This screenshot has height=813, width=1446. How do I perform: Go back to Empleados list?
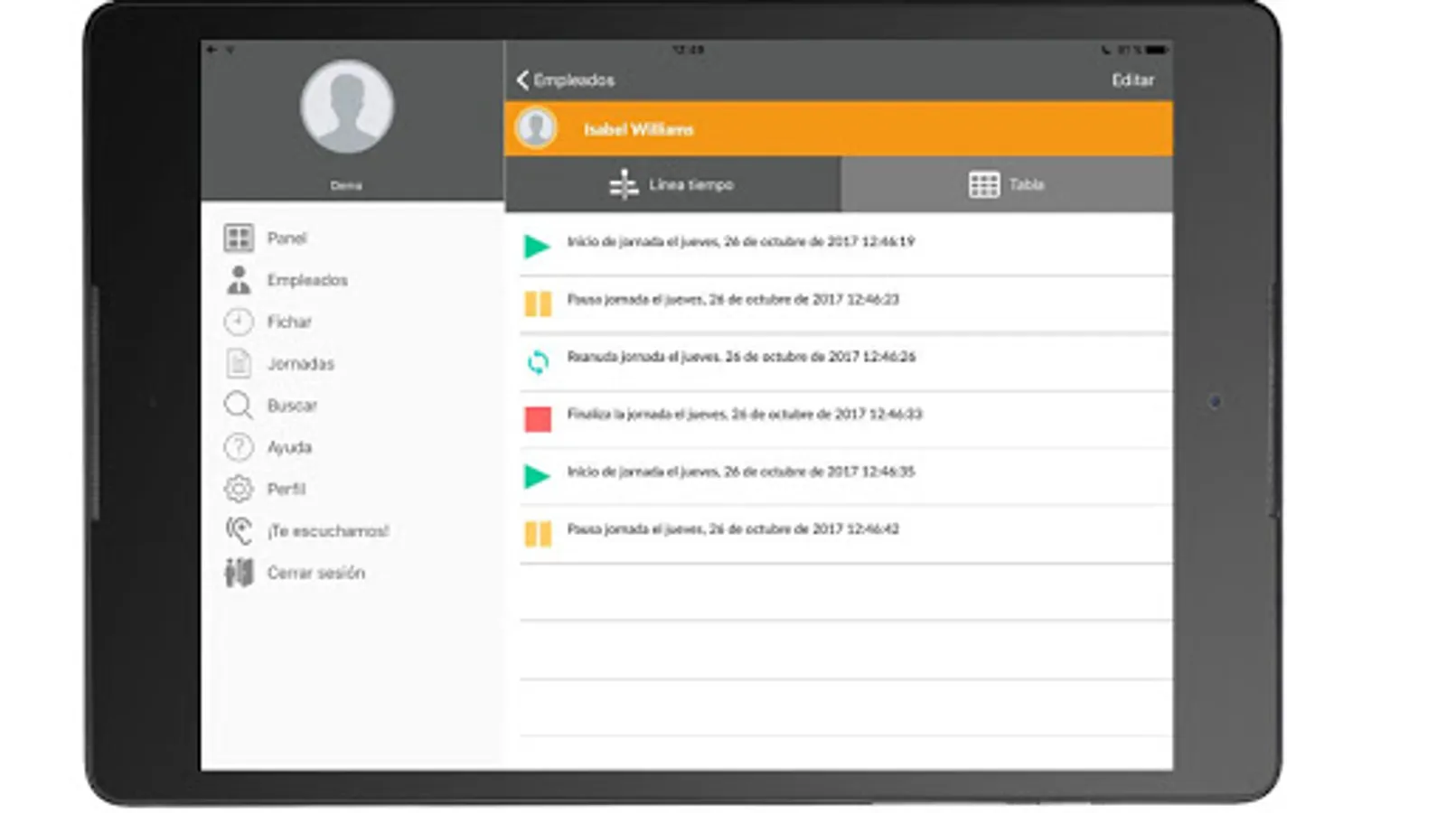tap(566, 80)
